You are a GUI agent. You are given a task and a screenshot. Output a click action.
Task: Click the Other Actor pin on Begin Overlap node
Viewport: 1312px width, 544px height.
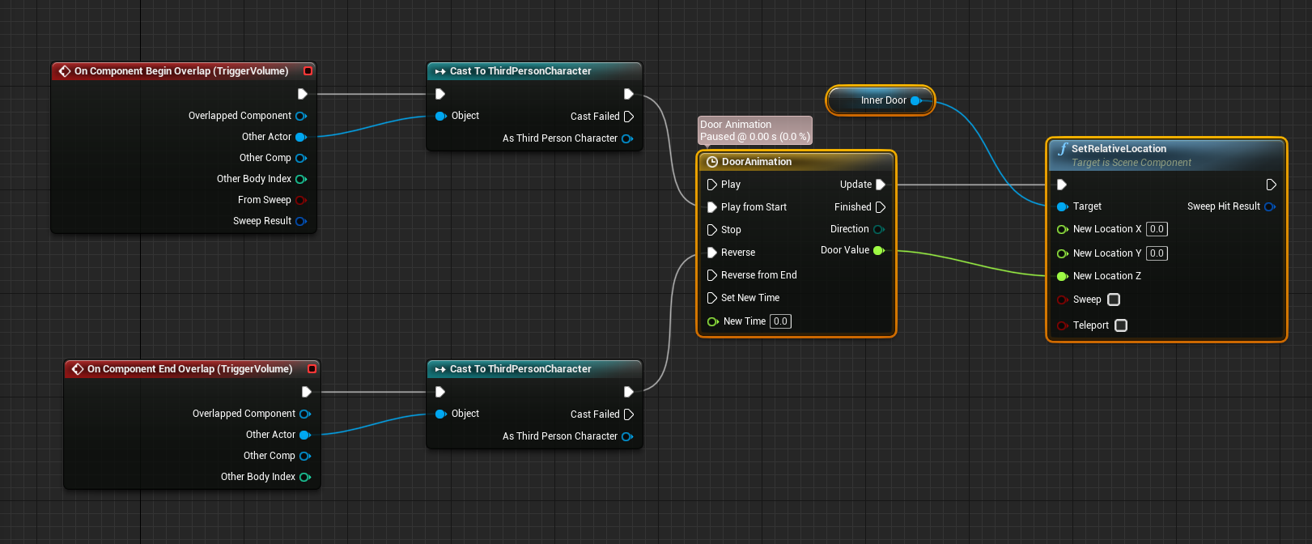tap(301, 137)
